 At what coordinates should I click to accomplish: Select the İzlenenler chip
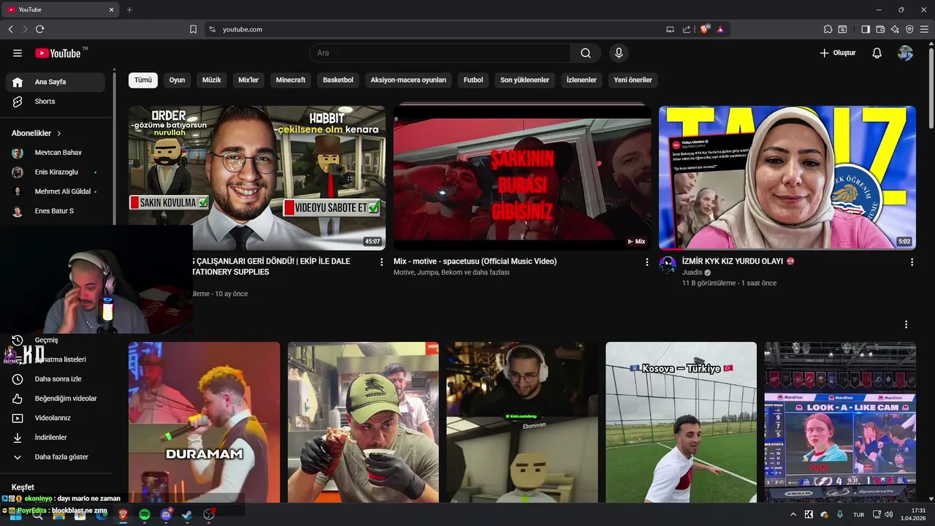[x=581, y=80]
